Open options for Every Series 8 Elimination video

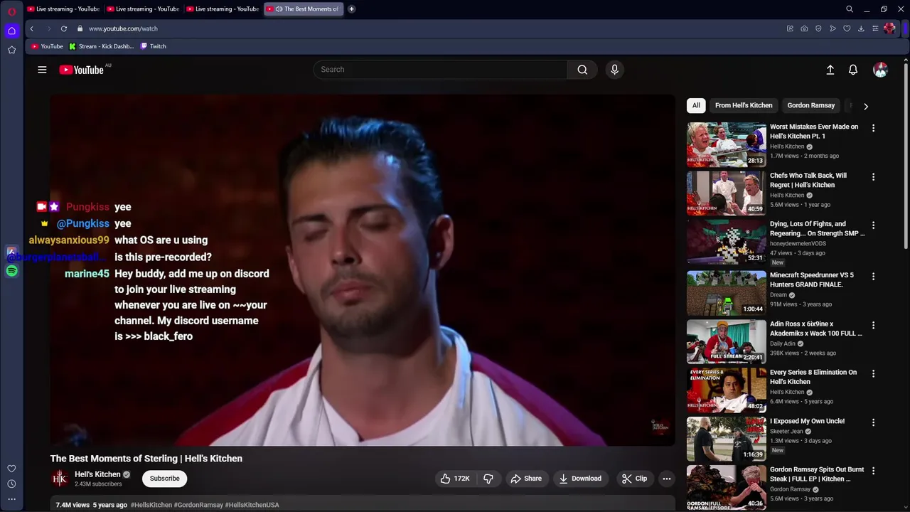click(x=873, y=373)
